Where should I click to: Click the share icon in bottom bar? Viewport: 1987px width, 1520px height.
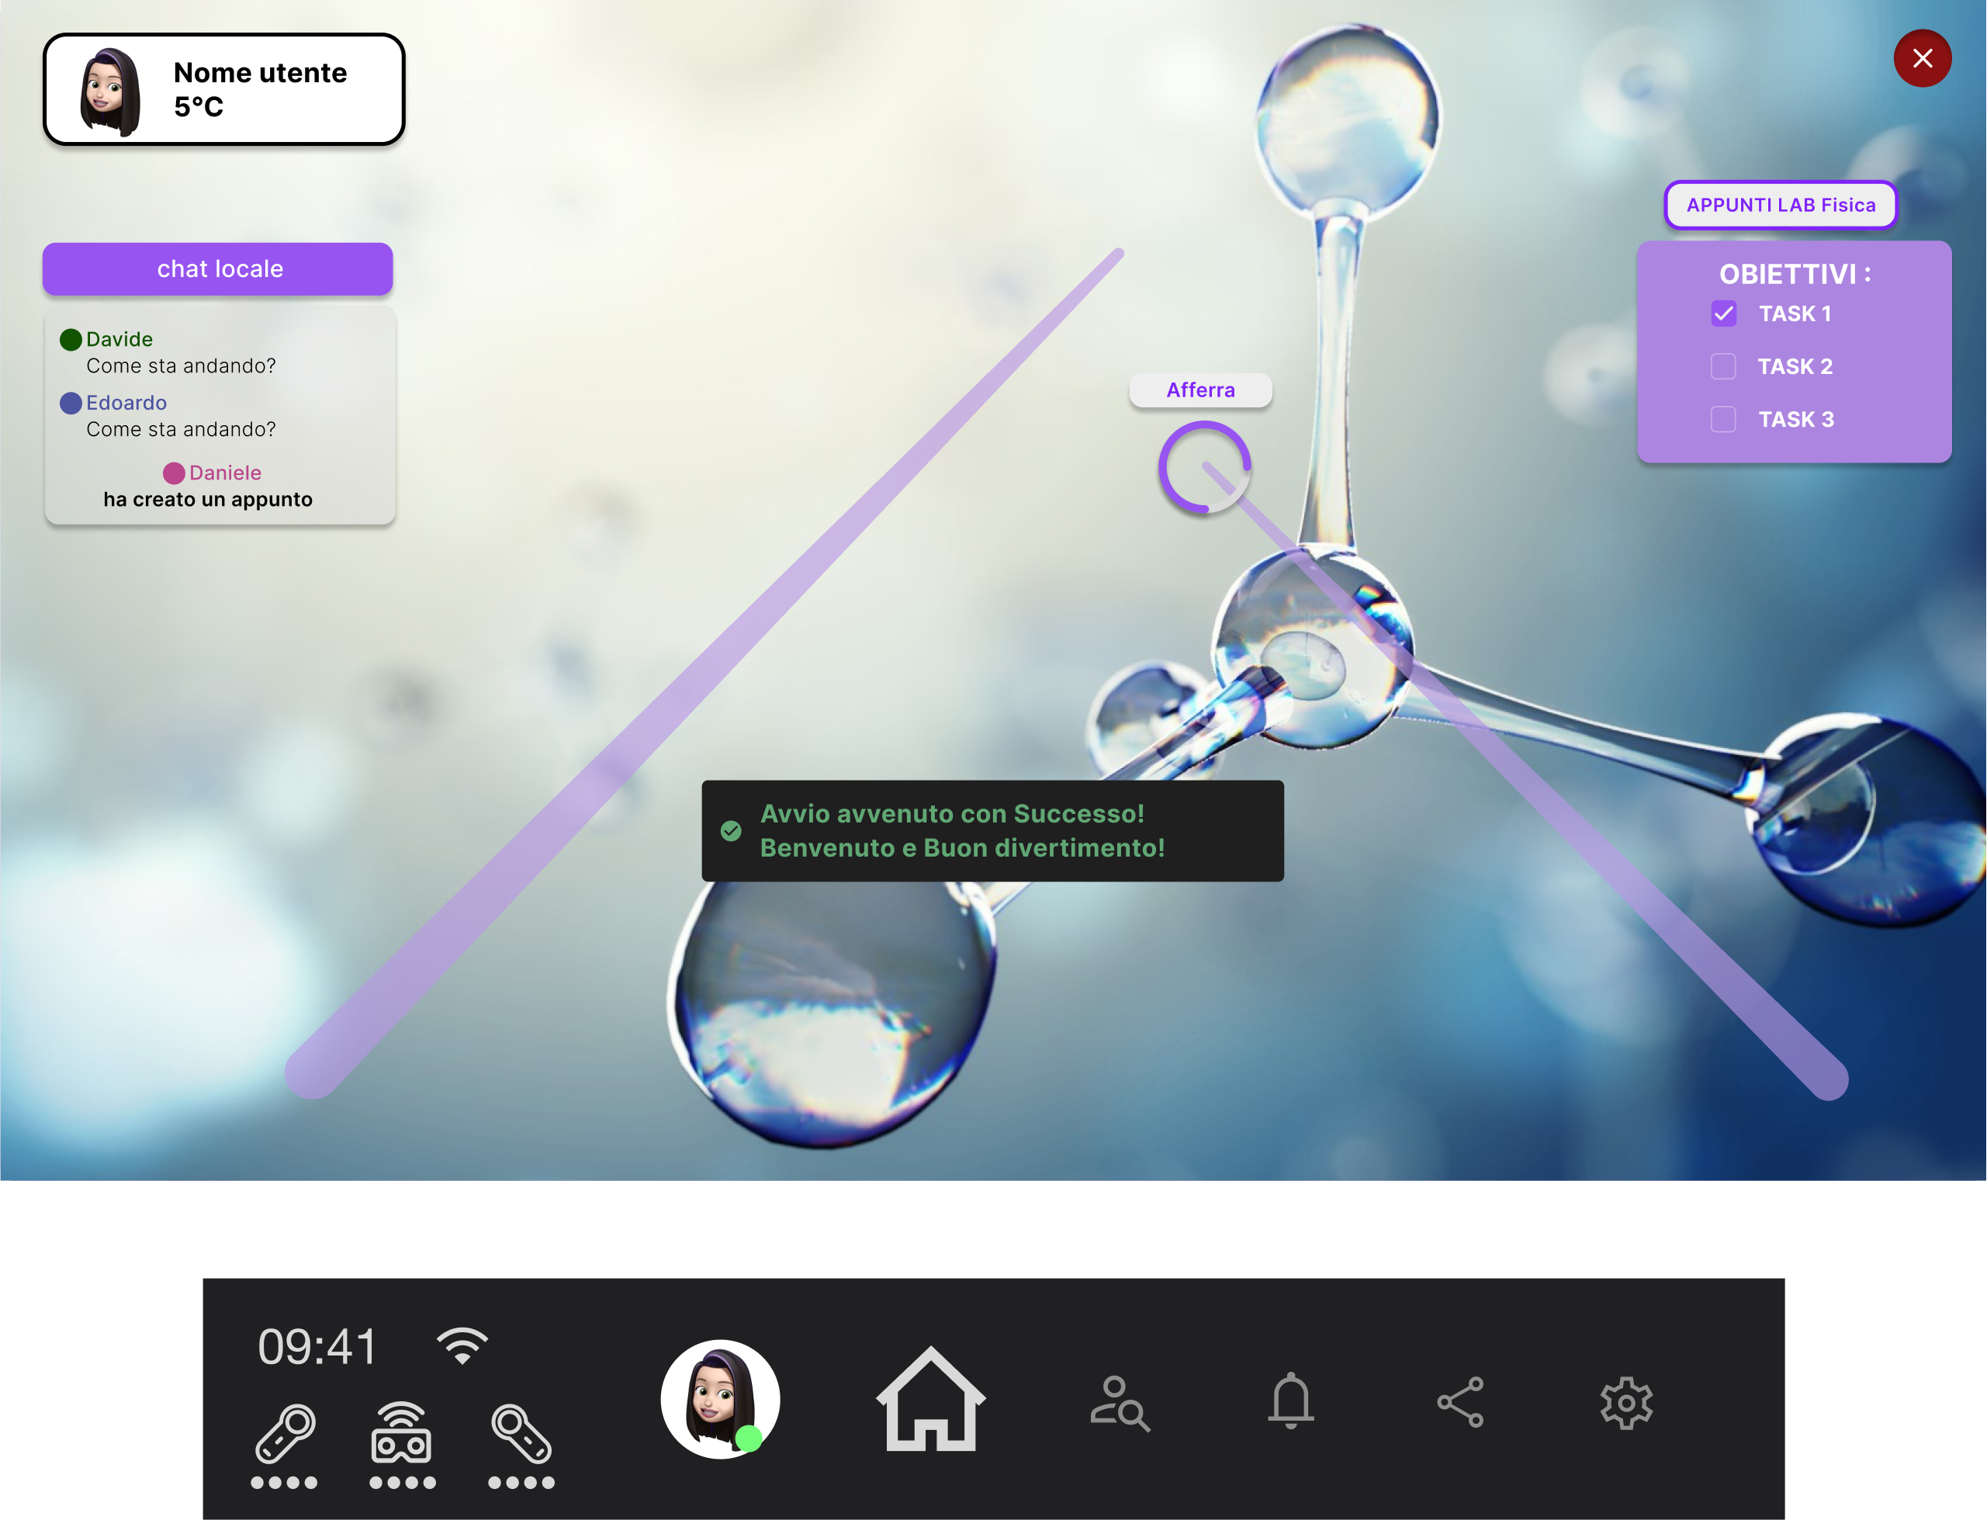click(1460, 1402)
